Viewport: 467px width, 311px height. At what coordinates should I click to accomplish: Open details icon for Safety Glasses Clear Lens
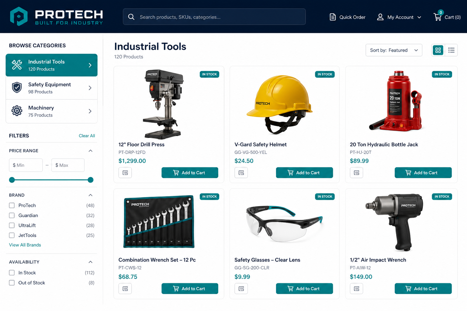coord(241,289)
